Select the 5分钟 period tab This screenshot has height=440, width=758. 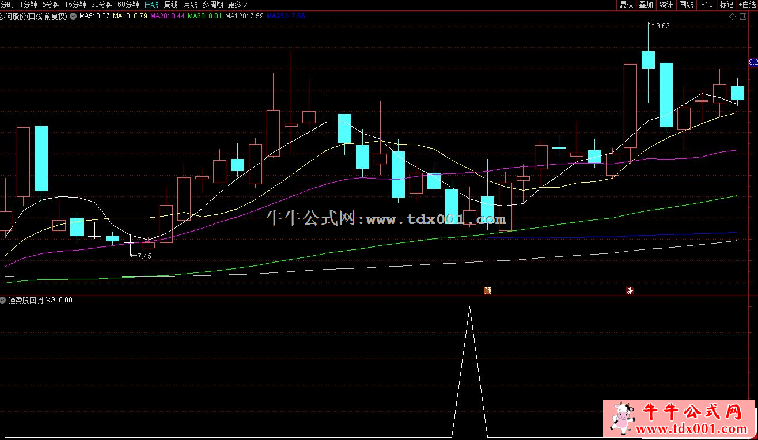(51, 5)
